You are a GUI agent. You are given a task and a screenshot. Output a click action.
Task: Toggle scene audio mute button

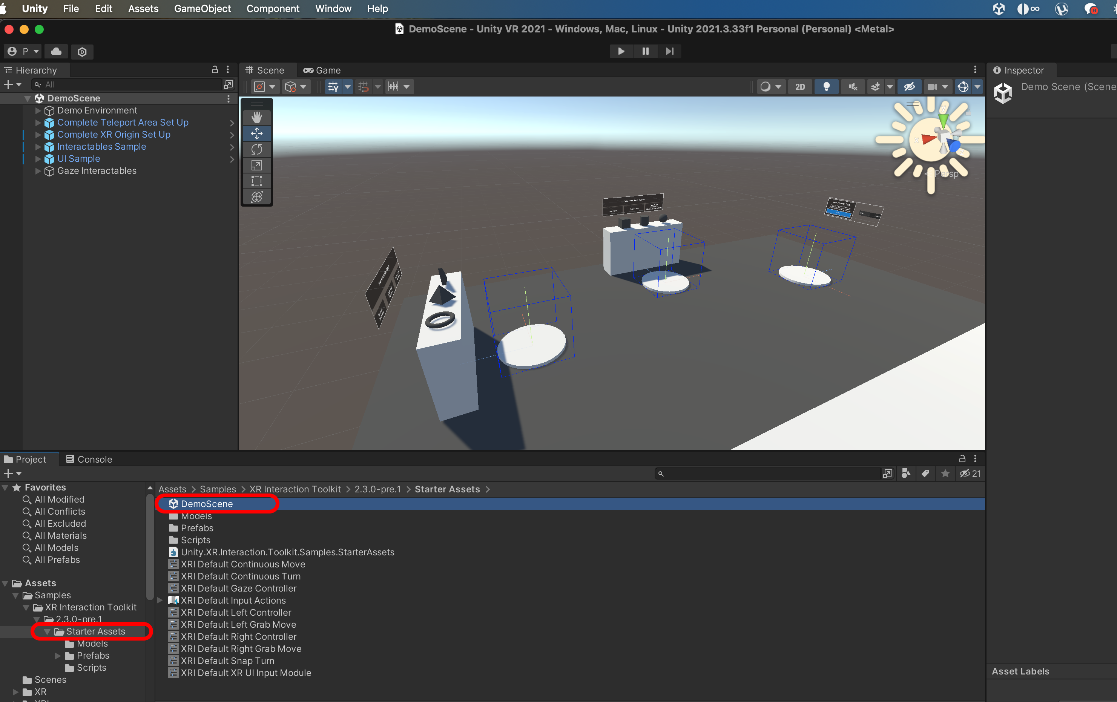coord(853,86)
